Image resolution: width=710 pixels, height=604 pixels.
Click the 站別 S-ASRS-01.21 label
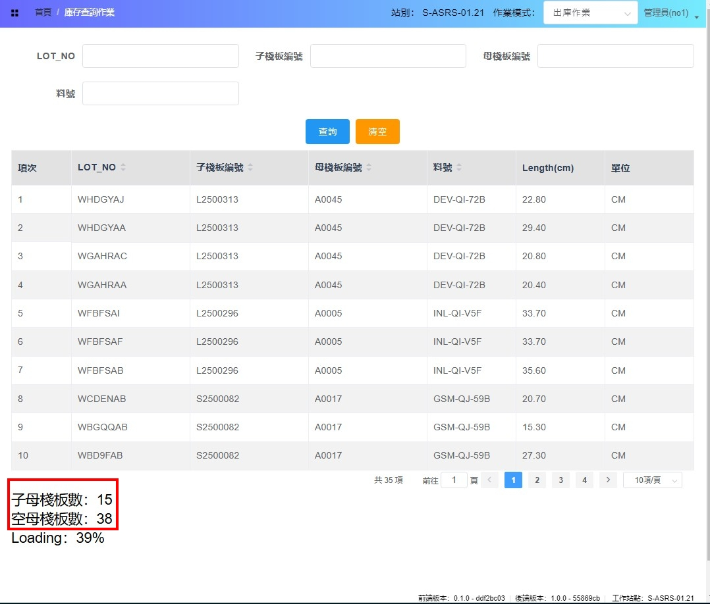pos(438,13)
